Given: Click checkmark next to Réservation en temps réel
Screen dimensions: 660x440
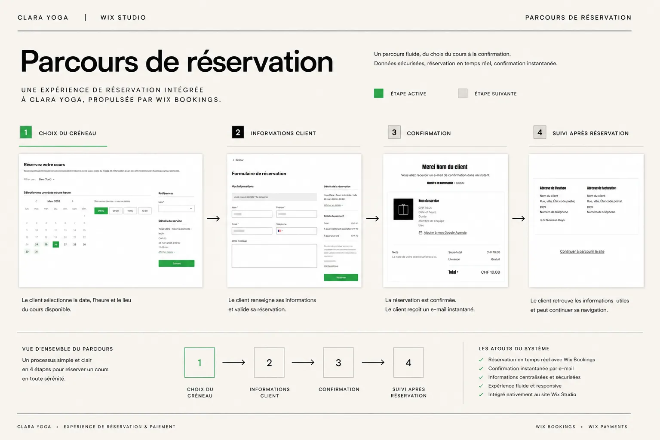Looking at the screenshot, I should click(x=481, y=360).
